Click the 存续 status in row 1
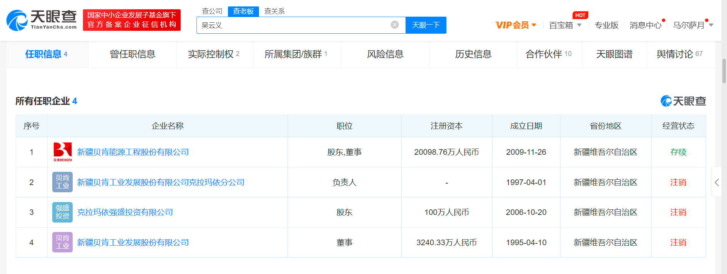Screen dimensions: 727x274 coord(678,152)
